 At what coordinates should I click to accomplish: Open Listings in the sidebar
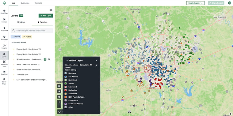(4, 21)
